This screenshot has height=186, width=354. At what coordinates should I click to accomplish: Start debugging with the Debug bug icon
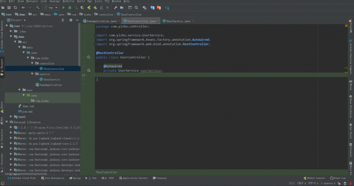coord(70,7)
